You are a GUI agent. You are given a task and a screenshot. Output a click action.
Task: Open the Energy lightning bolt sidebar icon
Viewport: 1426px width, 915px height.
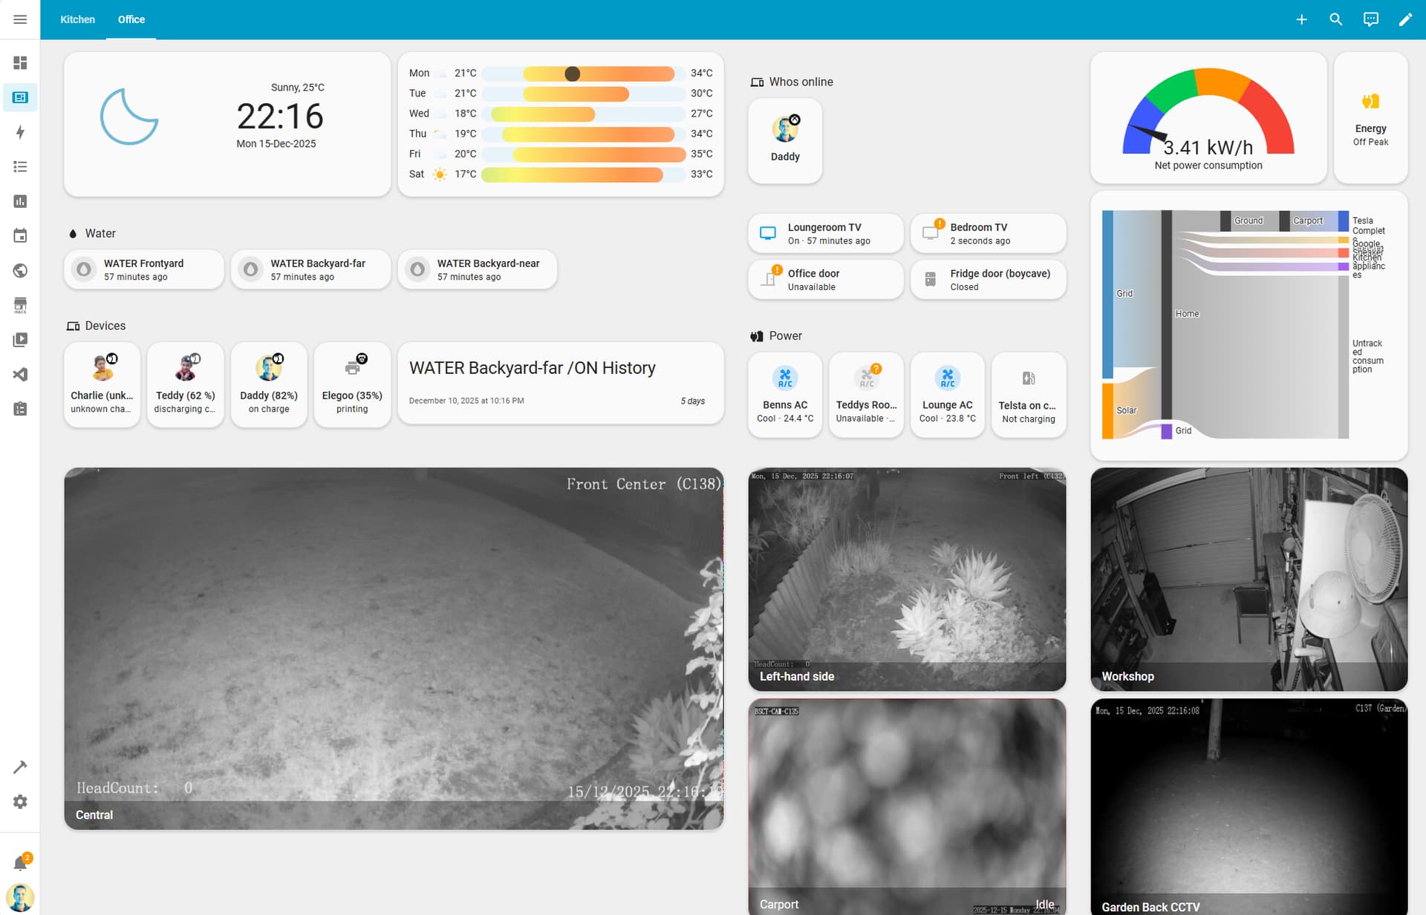pyautogui.click(x=20, y=132)
